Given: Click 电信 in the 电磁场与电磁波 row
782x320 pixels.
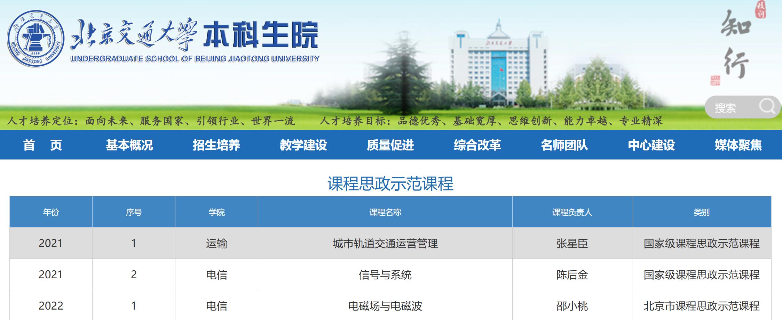Looking at the screenshot, I should pos(216,306).
